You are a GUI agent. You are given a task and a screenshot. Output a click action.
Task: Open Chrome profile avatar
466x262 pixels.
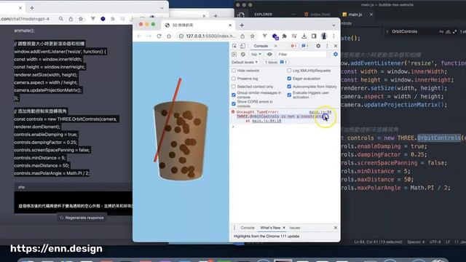click(x=324, y=36)
